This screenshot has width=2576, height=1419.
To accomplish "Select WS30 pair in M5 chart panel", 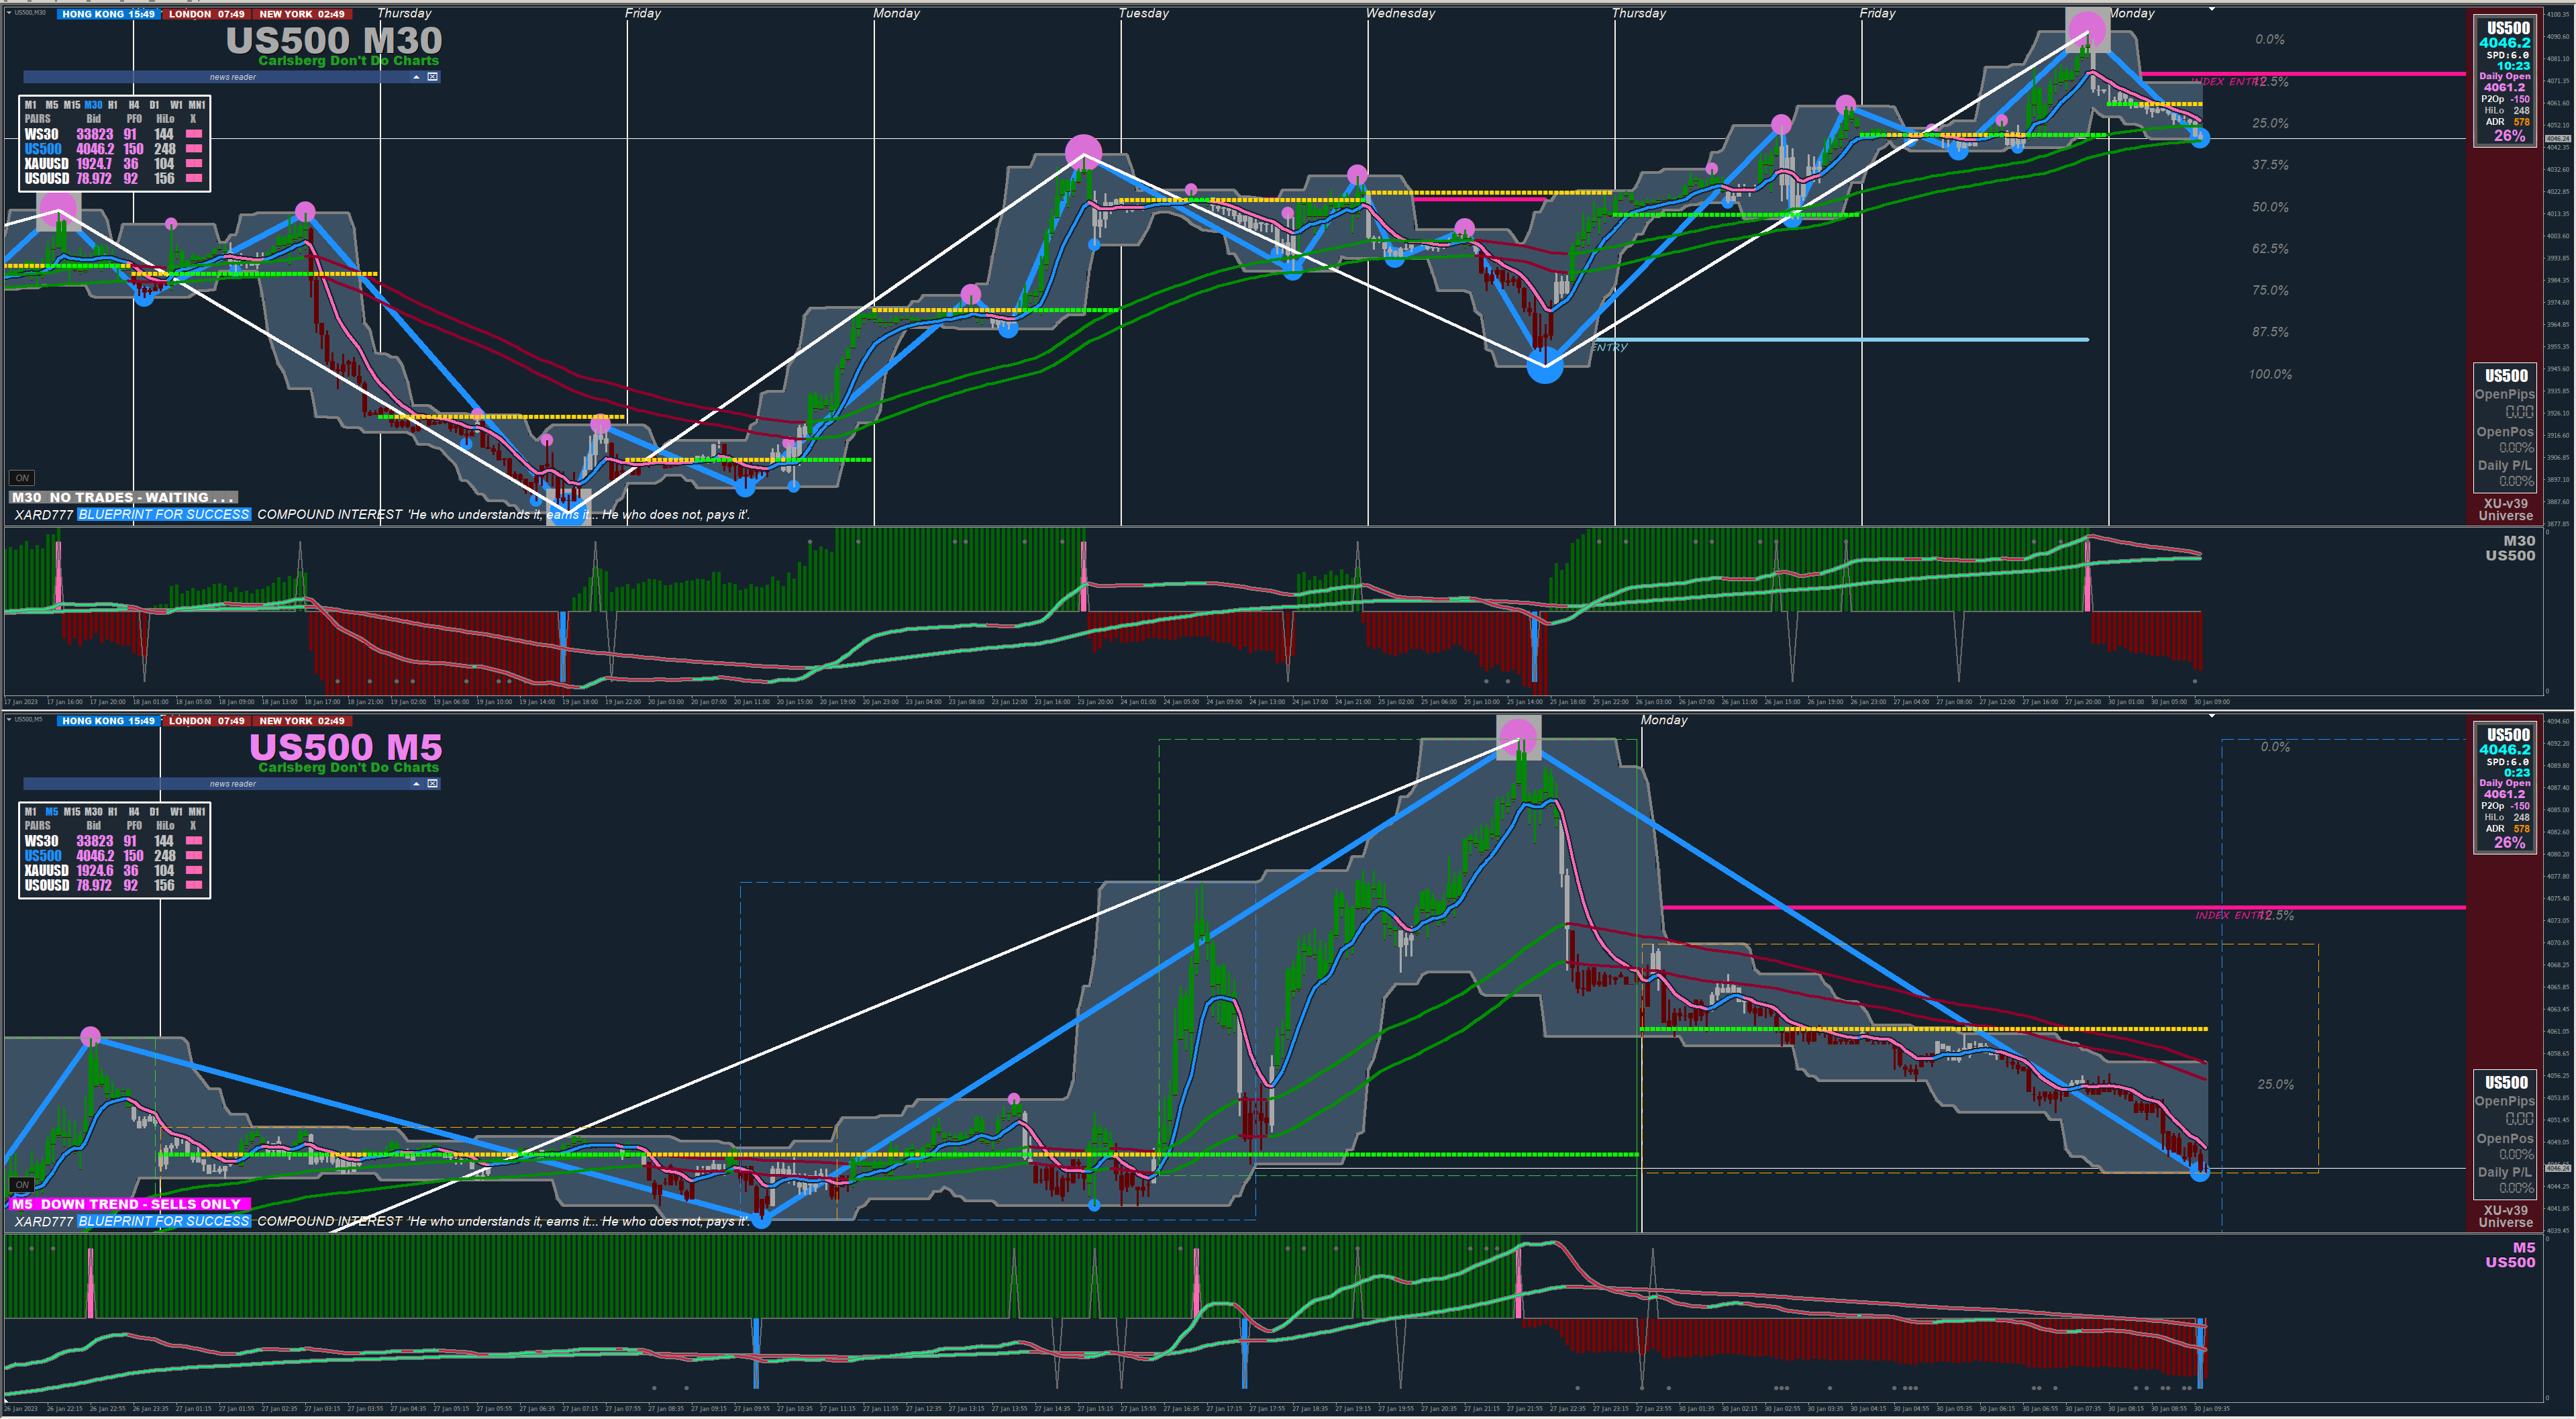I will tap(41, 841).
